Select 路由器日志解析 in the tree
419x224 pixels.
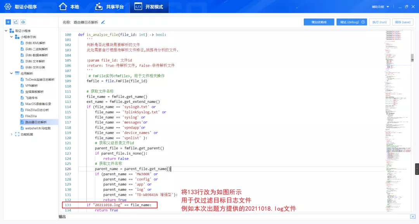point(36,122)
